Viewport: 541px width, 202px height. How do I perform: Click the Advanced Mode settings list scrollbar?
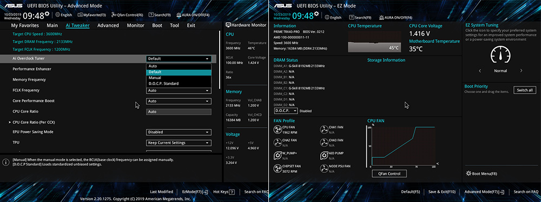(220, 60)
